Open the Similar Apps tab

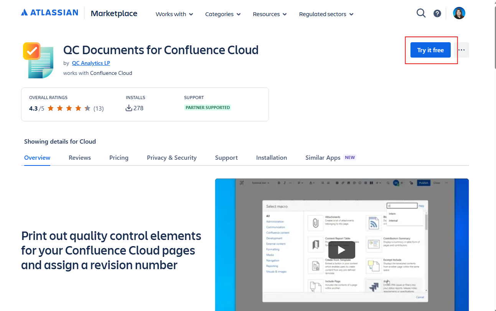pos(323,157)
